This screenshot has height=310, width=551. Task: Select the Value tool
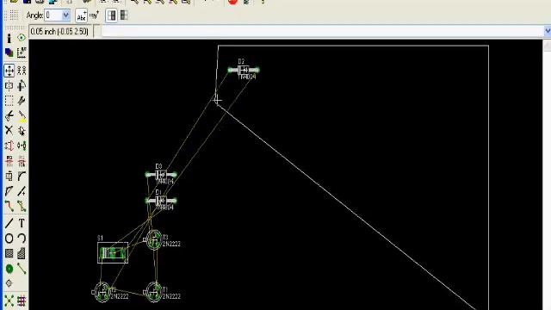(22, 161)
